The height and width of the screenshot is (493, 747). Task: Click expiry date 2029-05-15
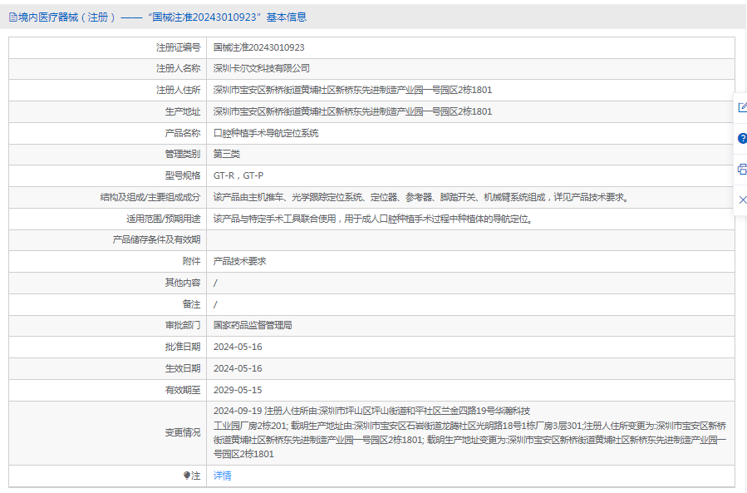pos(238,390)
